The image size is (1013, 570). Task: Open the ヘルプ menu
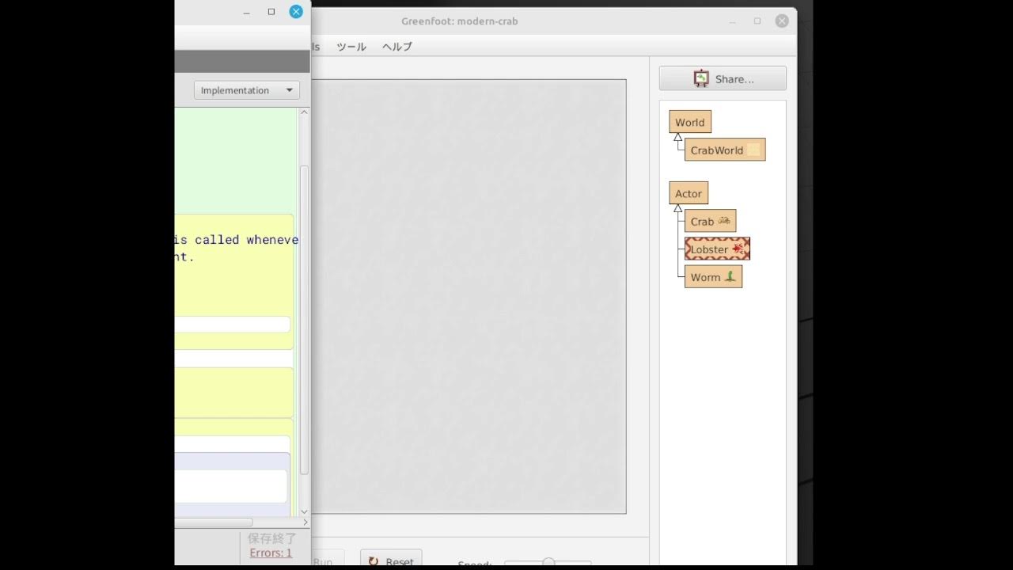point(396,47)
